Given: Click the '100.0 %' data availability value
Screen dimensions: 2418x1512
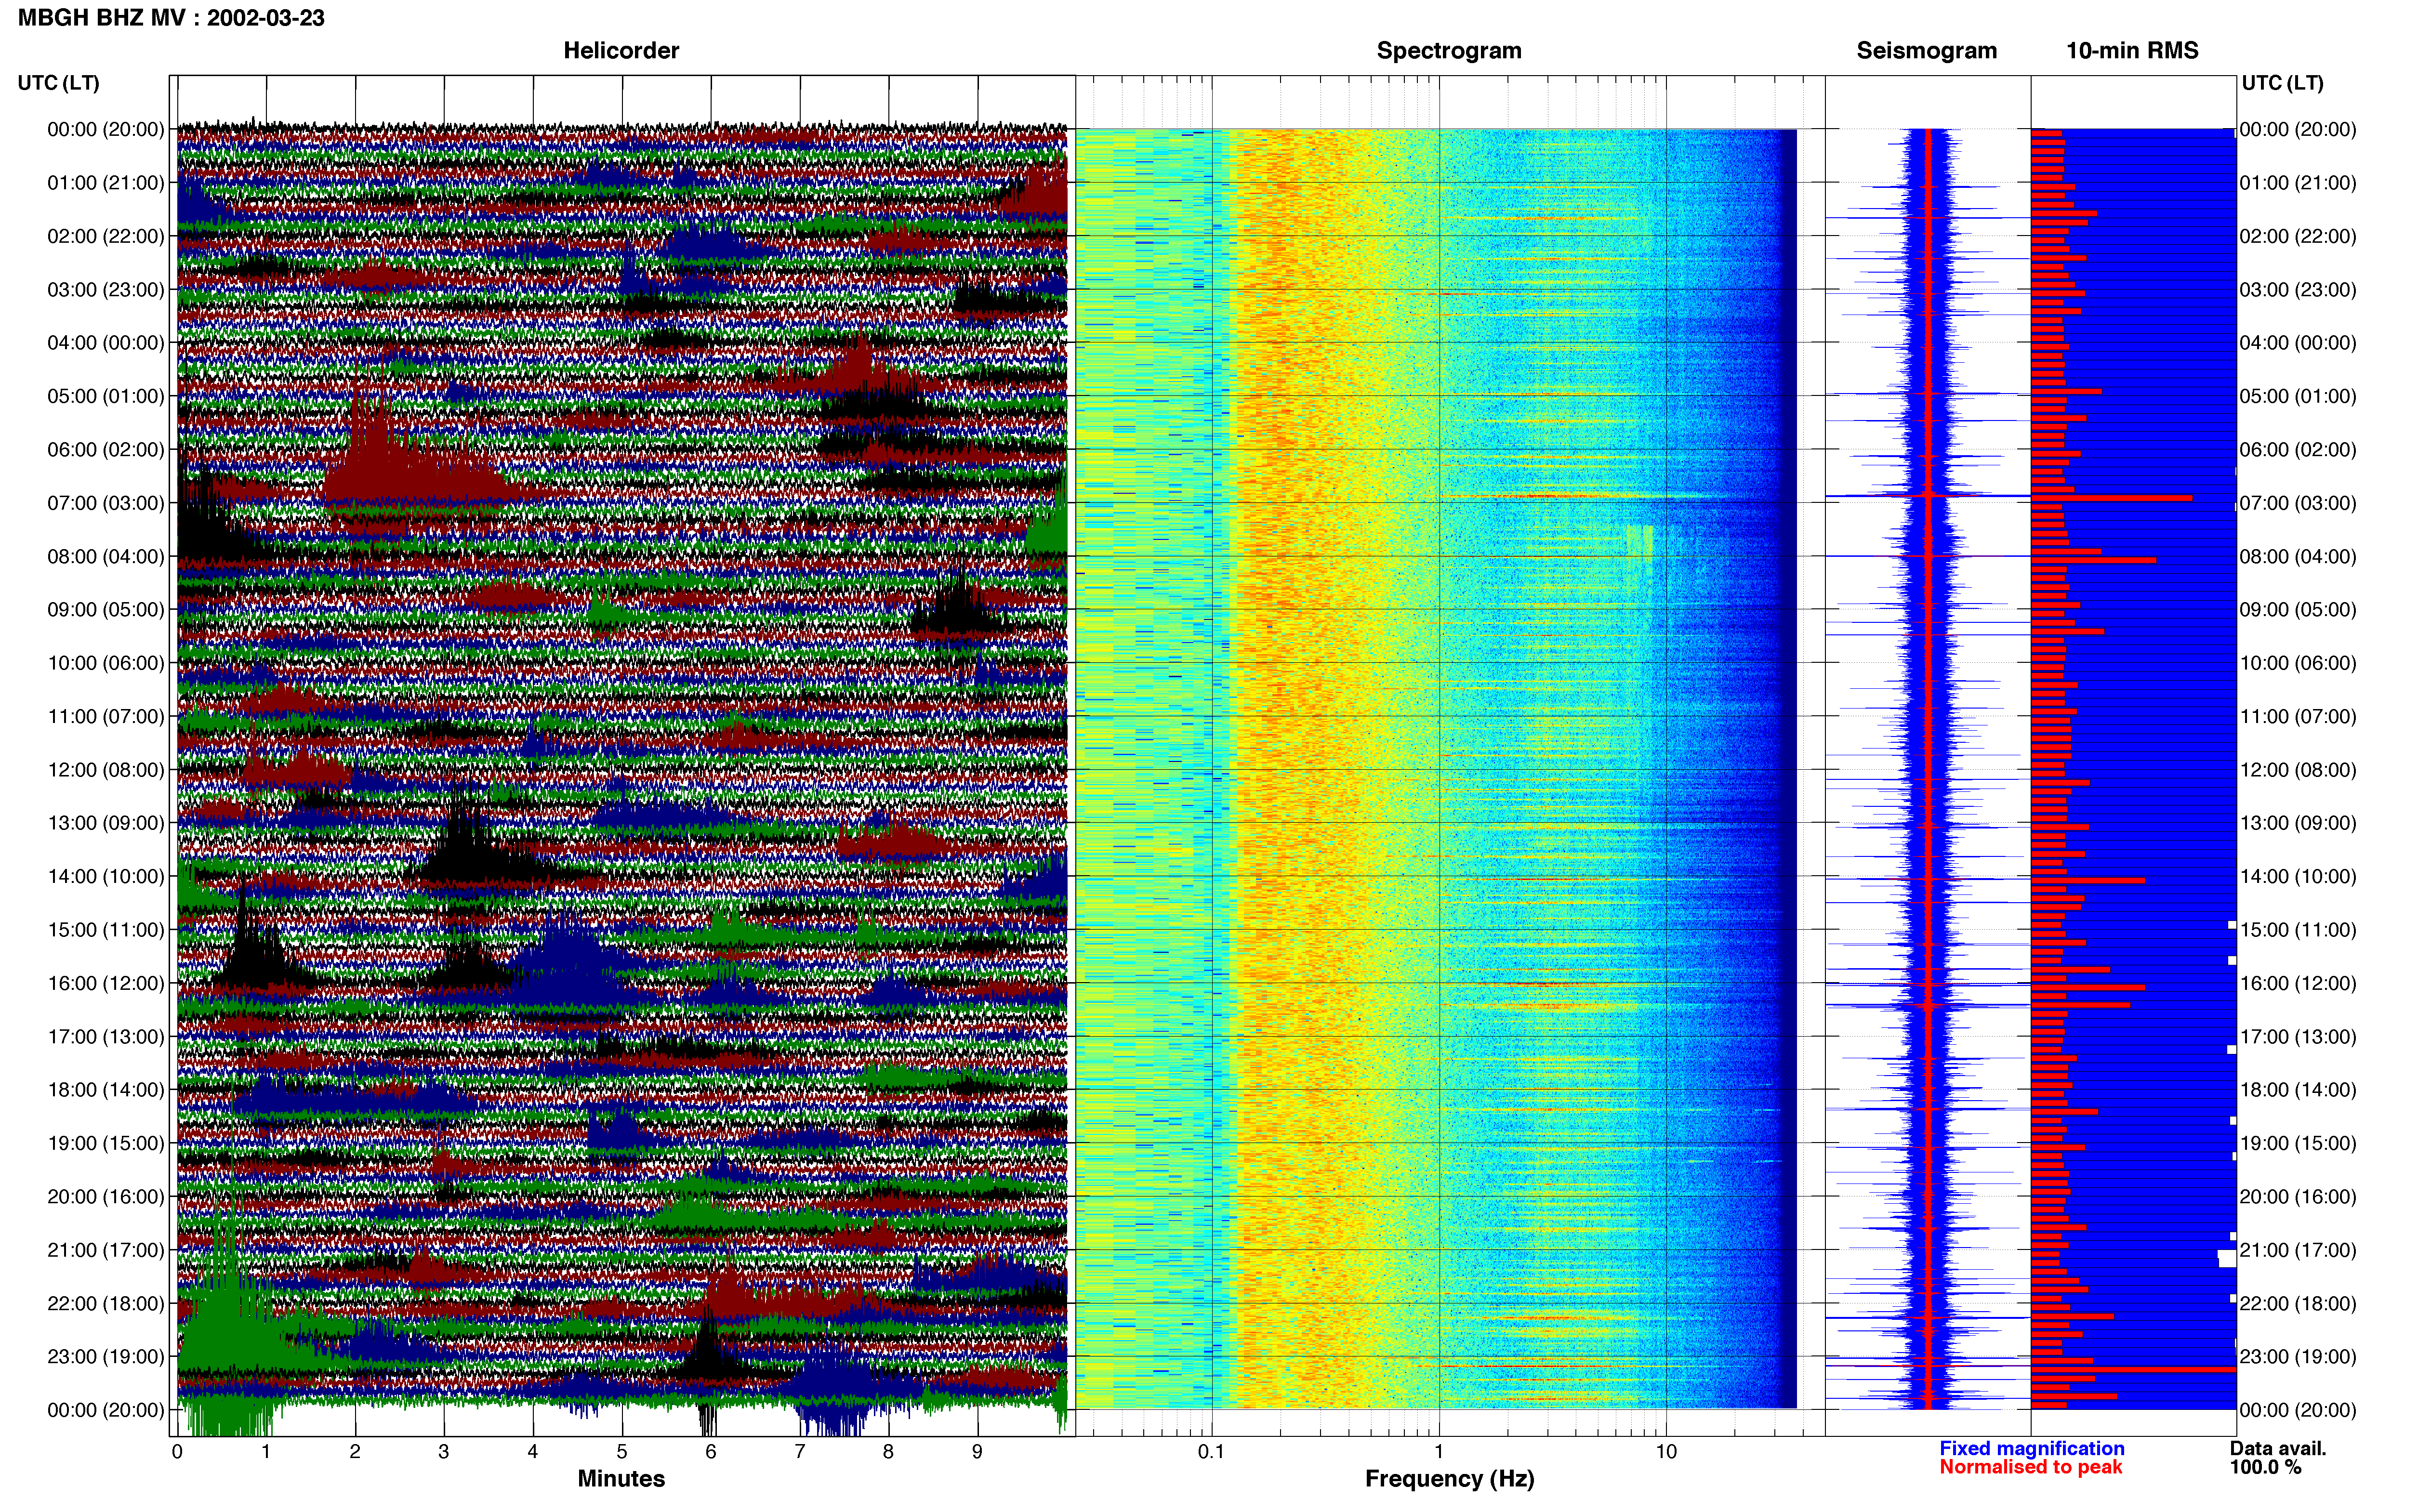Looking at the screenshot, I should click(2265, 1467).
